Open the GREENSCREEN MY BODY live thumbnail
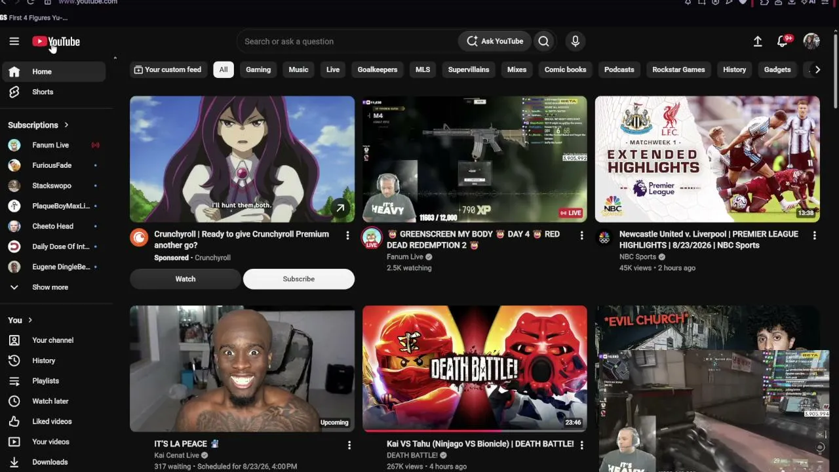 click(x=475, y=159)
